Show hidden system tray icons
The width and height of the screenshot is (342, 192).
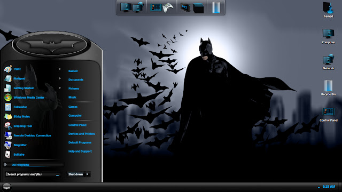pos(318,187)
